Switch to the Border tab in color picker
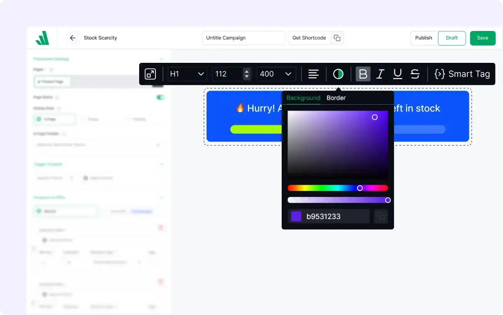 (336, 98)
